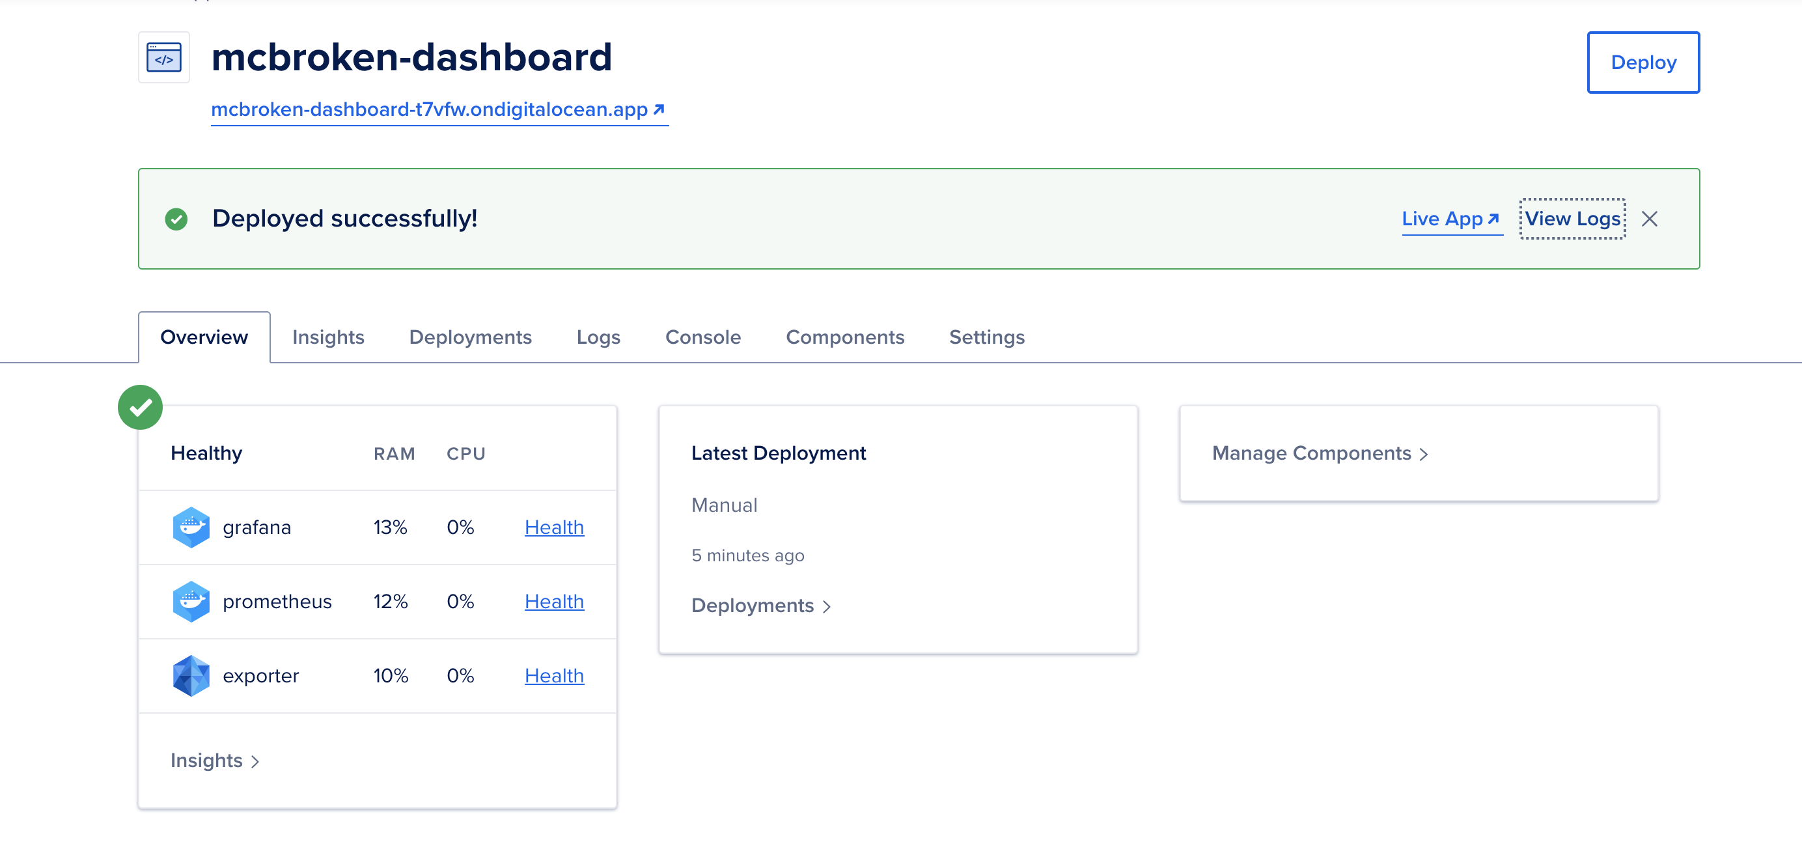Image resolution: width=1802 pixels, height=866 pixels.
Task: Expand Insights link below component list
Action: tap(214, 761)
